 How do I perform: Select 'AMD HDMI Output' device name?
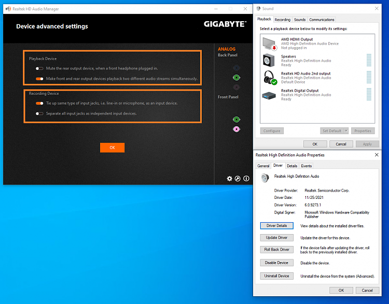coord(297,39)
